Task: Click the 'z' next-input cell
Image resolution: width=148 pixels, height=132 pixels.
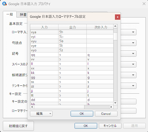Action: tap(100, 87)
